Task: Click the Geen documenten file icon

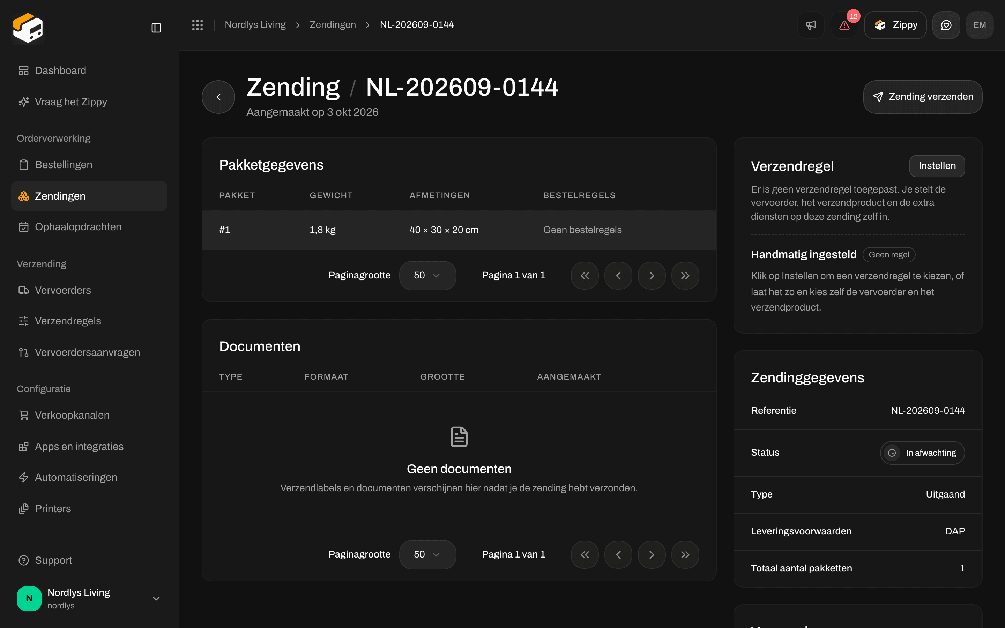Action: [459, 436]
